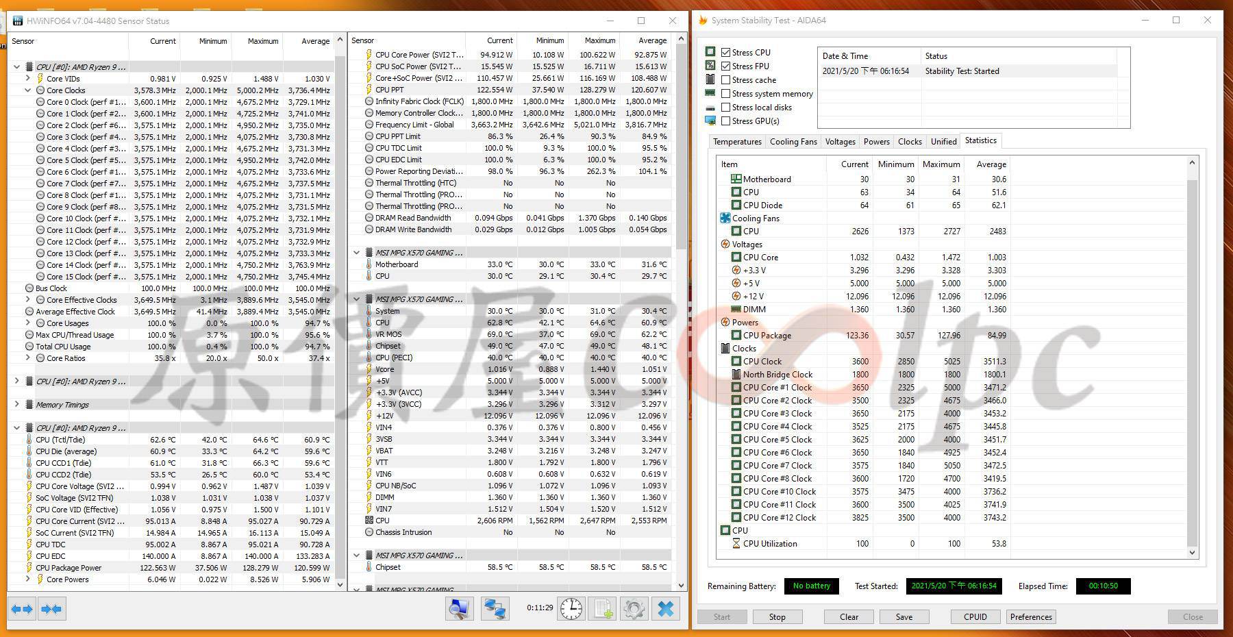This screenshot has width=1233, height=637.
Task: Expand the Core Powers row
Action: click(x=28, y=579)
